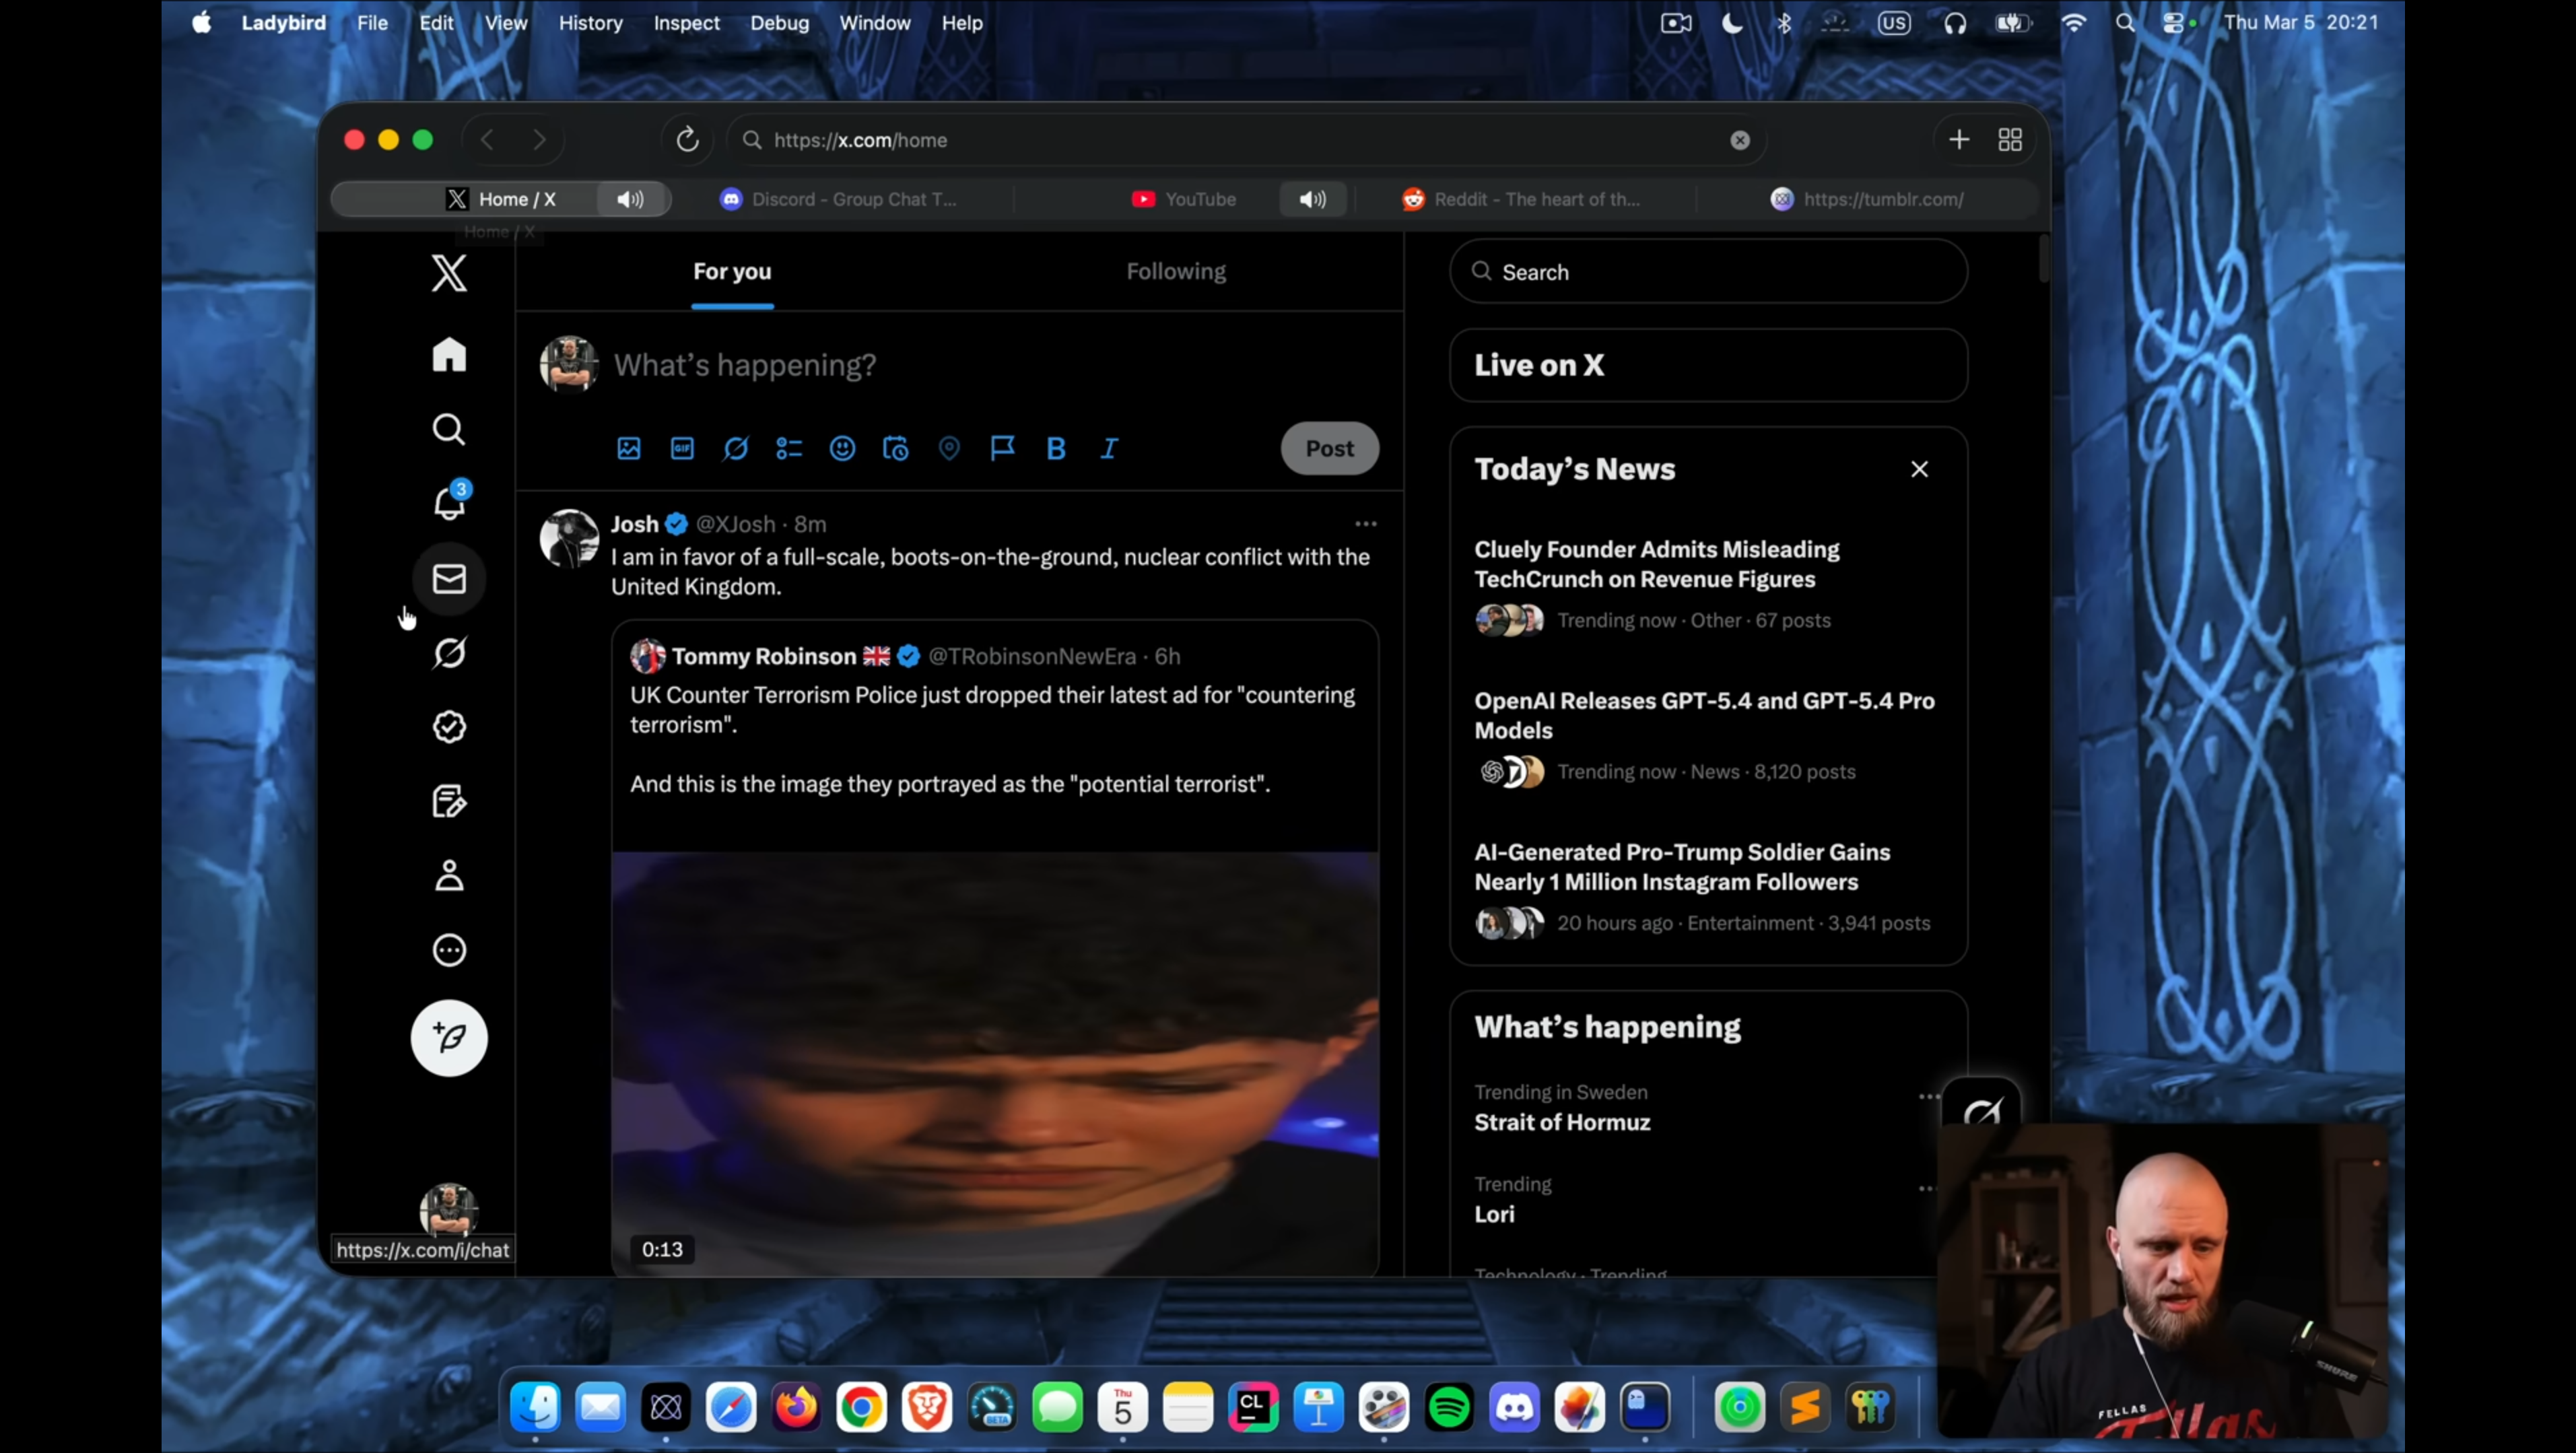The height and width of the screenshot is (1453, 2576).
Task: Toggle italic formatting in composer
Action: [1109, 449]
